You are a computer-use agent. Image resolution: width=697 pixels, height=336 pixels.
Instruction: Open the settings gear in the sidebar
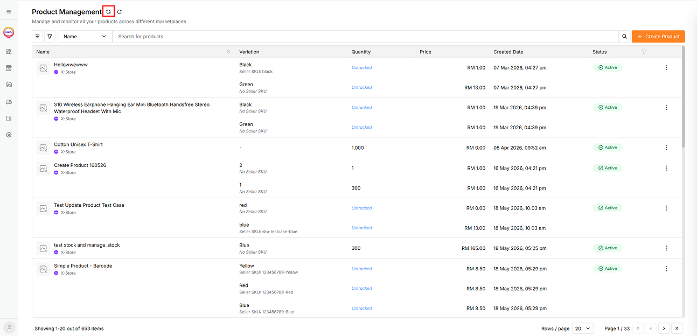[x=9, y=135]
